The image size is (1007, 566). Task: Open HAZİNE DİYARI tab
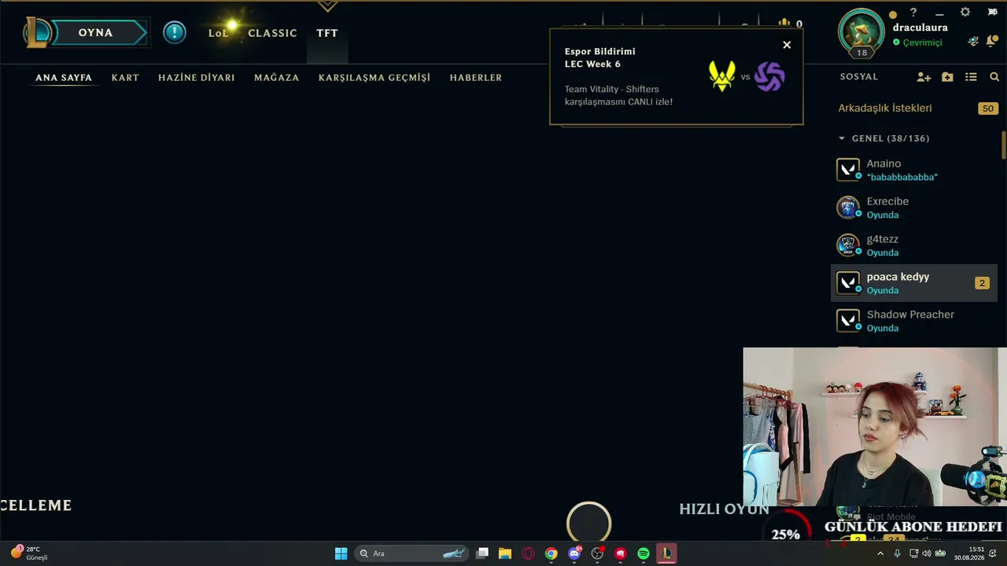tap(197, 78)
